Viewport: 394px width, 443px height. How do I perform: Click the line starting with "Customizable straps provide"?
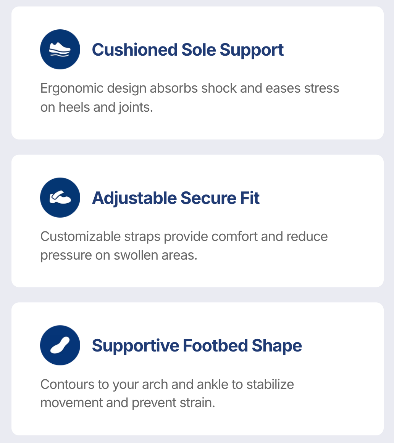[184, 236]
